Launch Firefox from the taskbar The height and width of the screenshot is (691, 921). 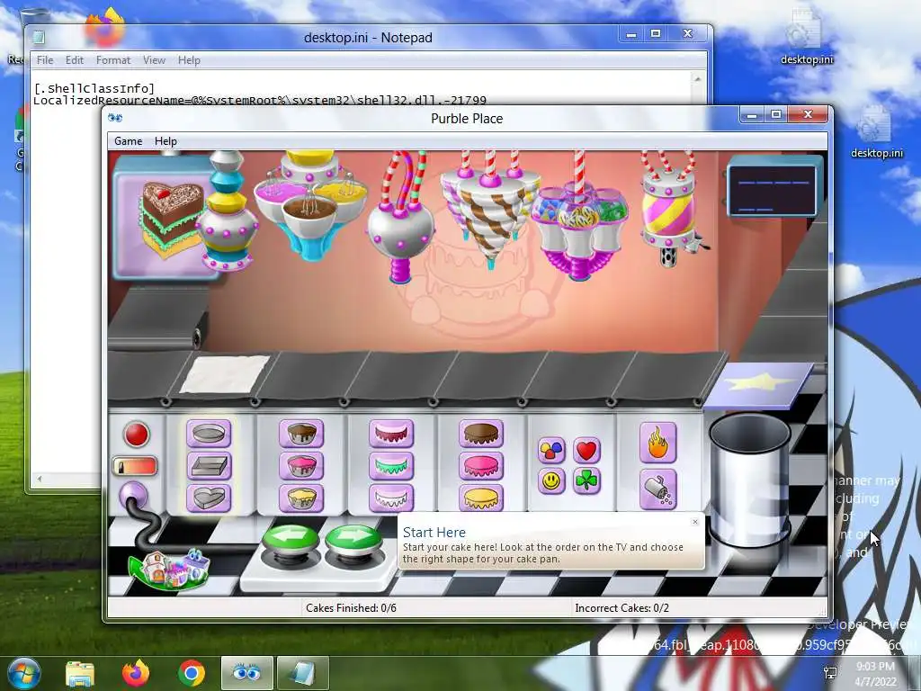point(135,674)
